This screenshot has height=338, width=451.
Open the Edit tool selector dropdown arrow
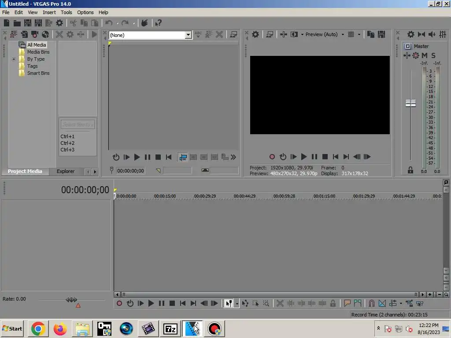point(237,304)
